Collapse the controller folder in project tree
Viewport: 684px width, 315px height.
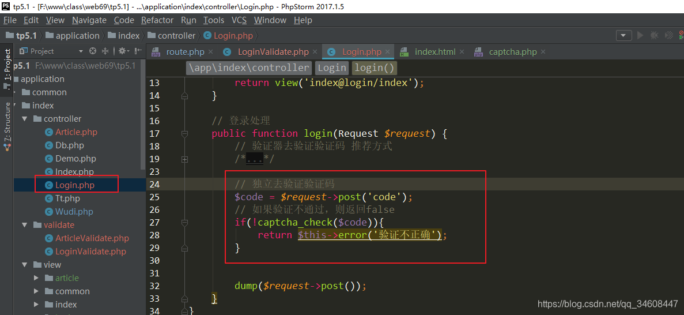pyautogui.click(x=25, y=119)
